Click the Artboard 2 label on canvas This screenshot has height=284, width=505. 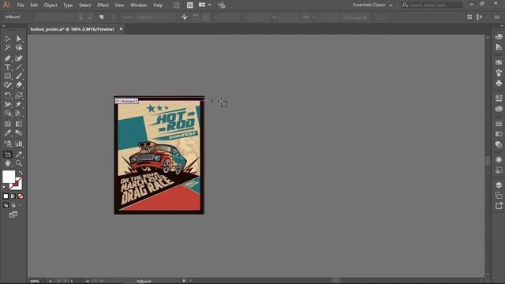tap(126, 101)
